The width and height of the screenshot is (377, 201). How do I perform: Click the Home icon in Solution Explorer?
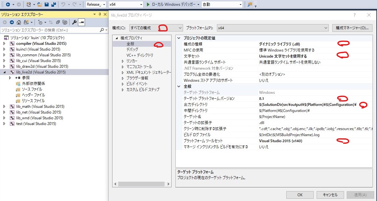click(x=19, y=22)
